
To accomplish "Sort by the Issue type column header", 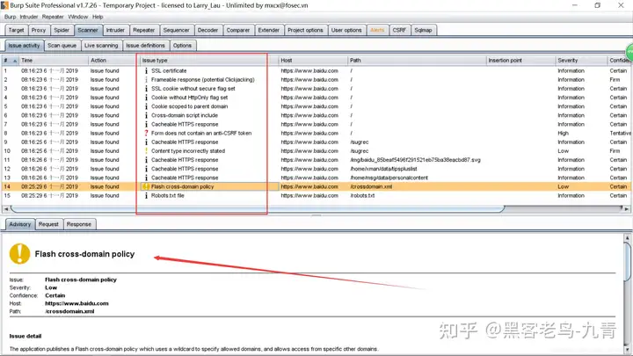I will [208, 60].
